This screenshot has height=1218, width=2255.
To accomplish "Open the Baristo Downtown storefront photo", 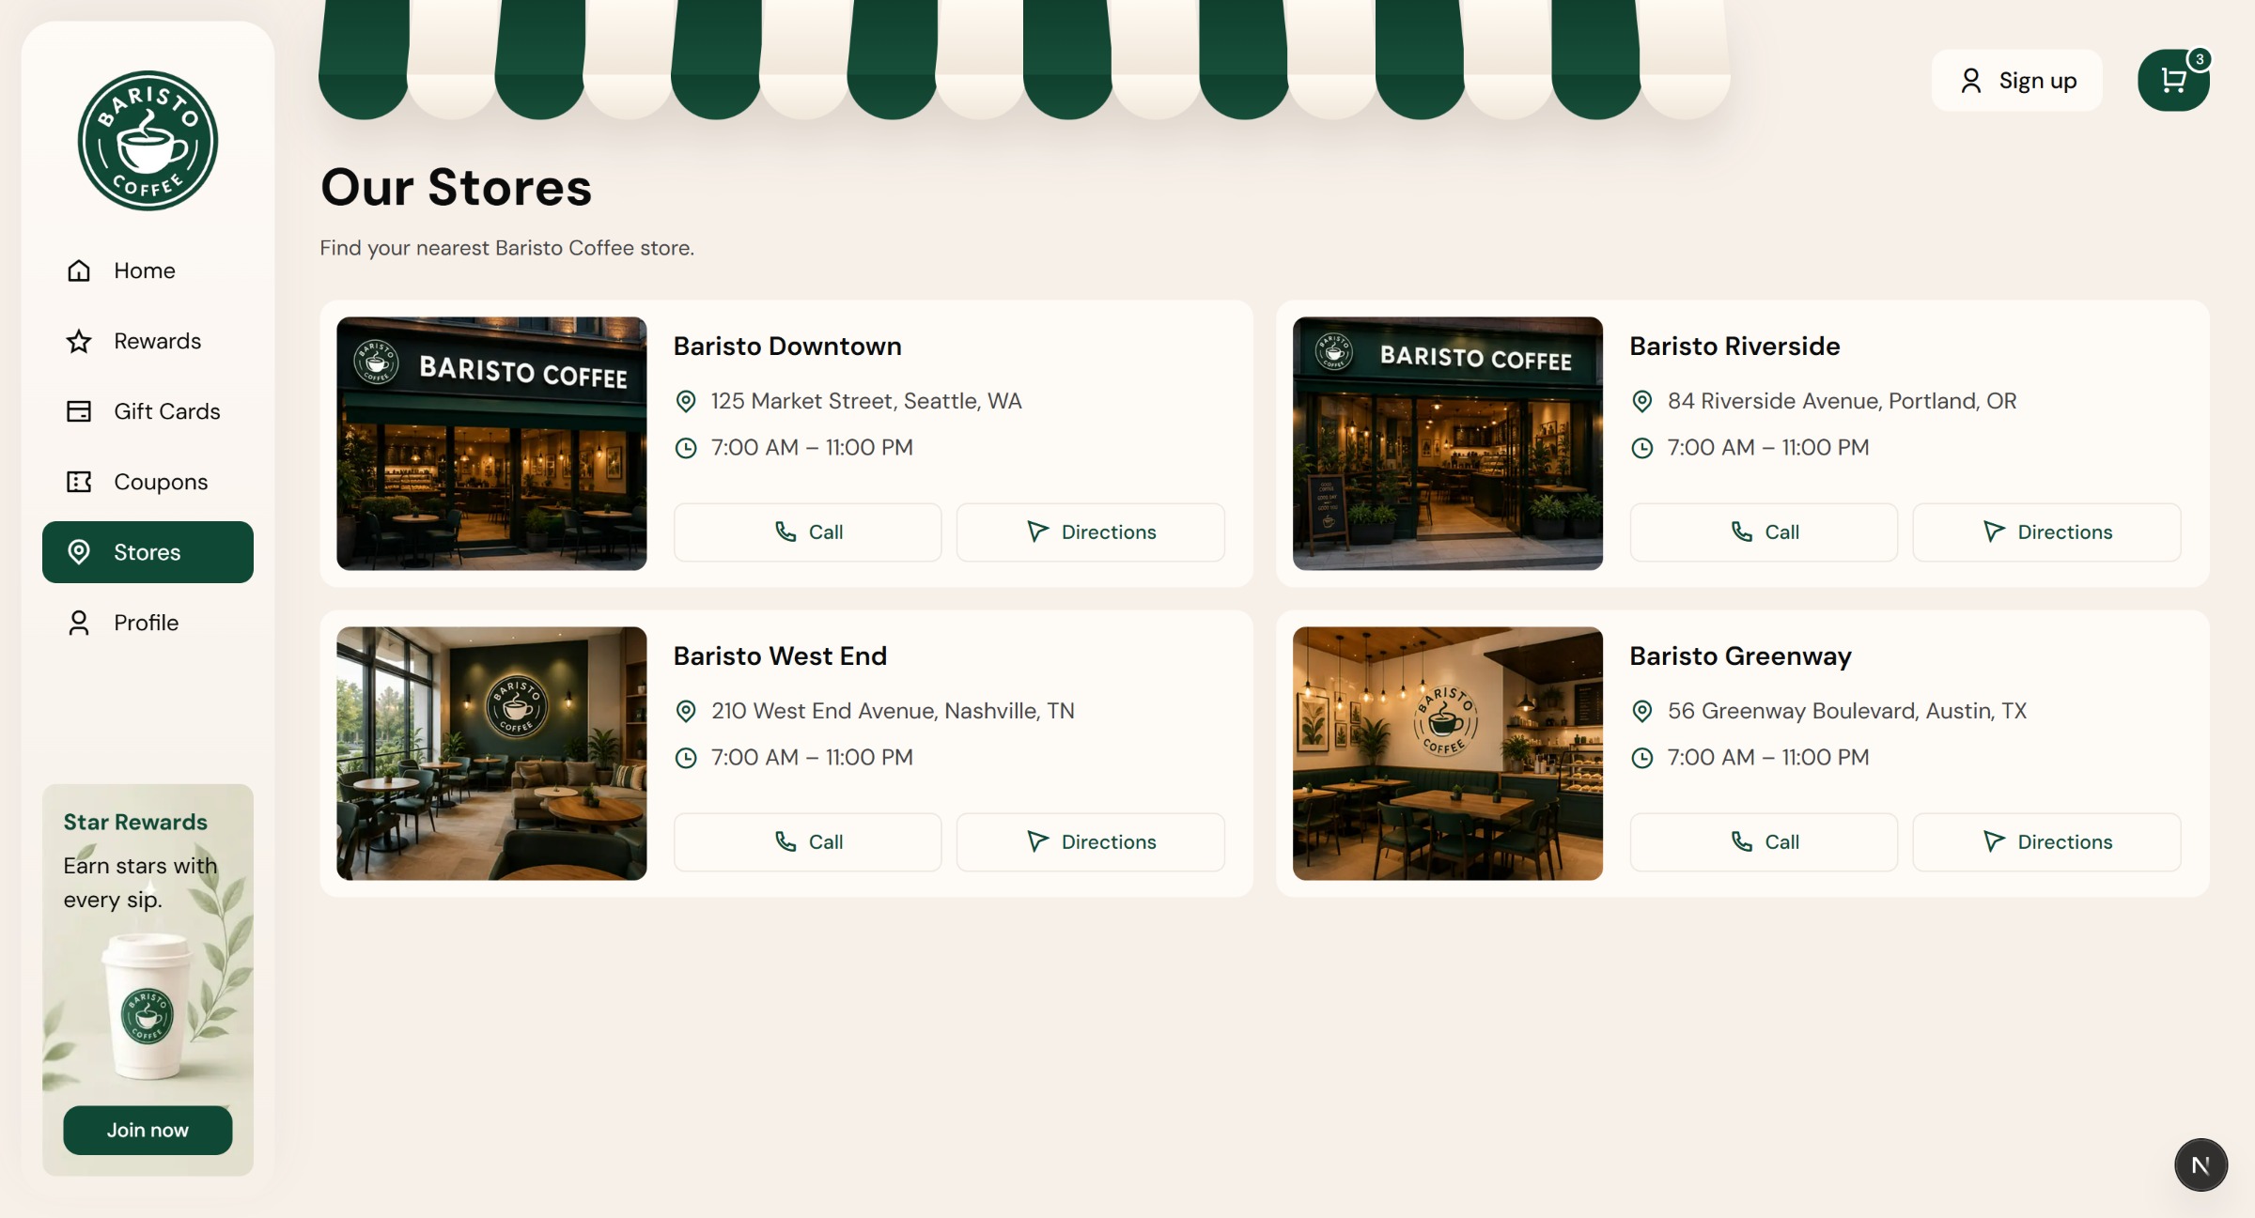I will coord(491,443).
